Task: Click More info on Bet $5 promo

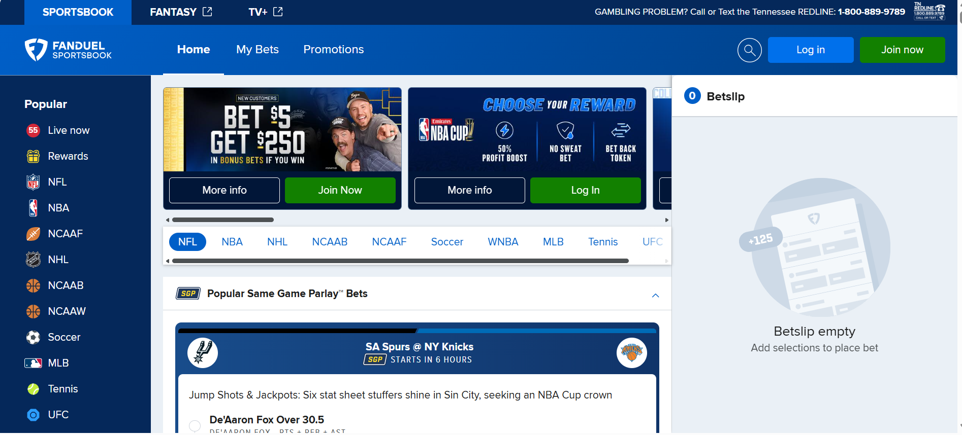Action: coord(225,190)
